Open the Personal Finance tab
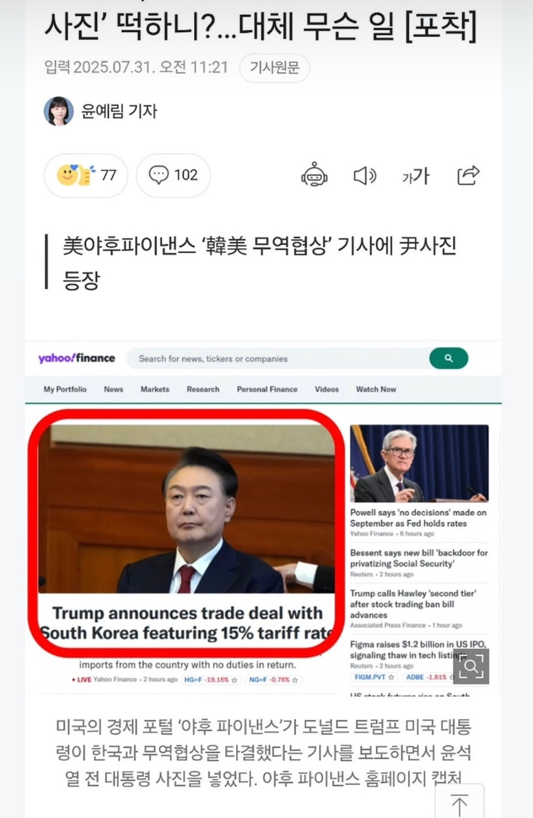 click(267, 389)
